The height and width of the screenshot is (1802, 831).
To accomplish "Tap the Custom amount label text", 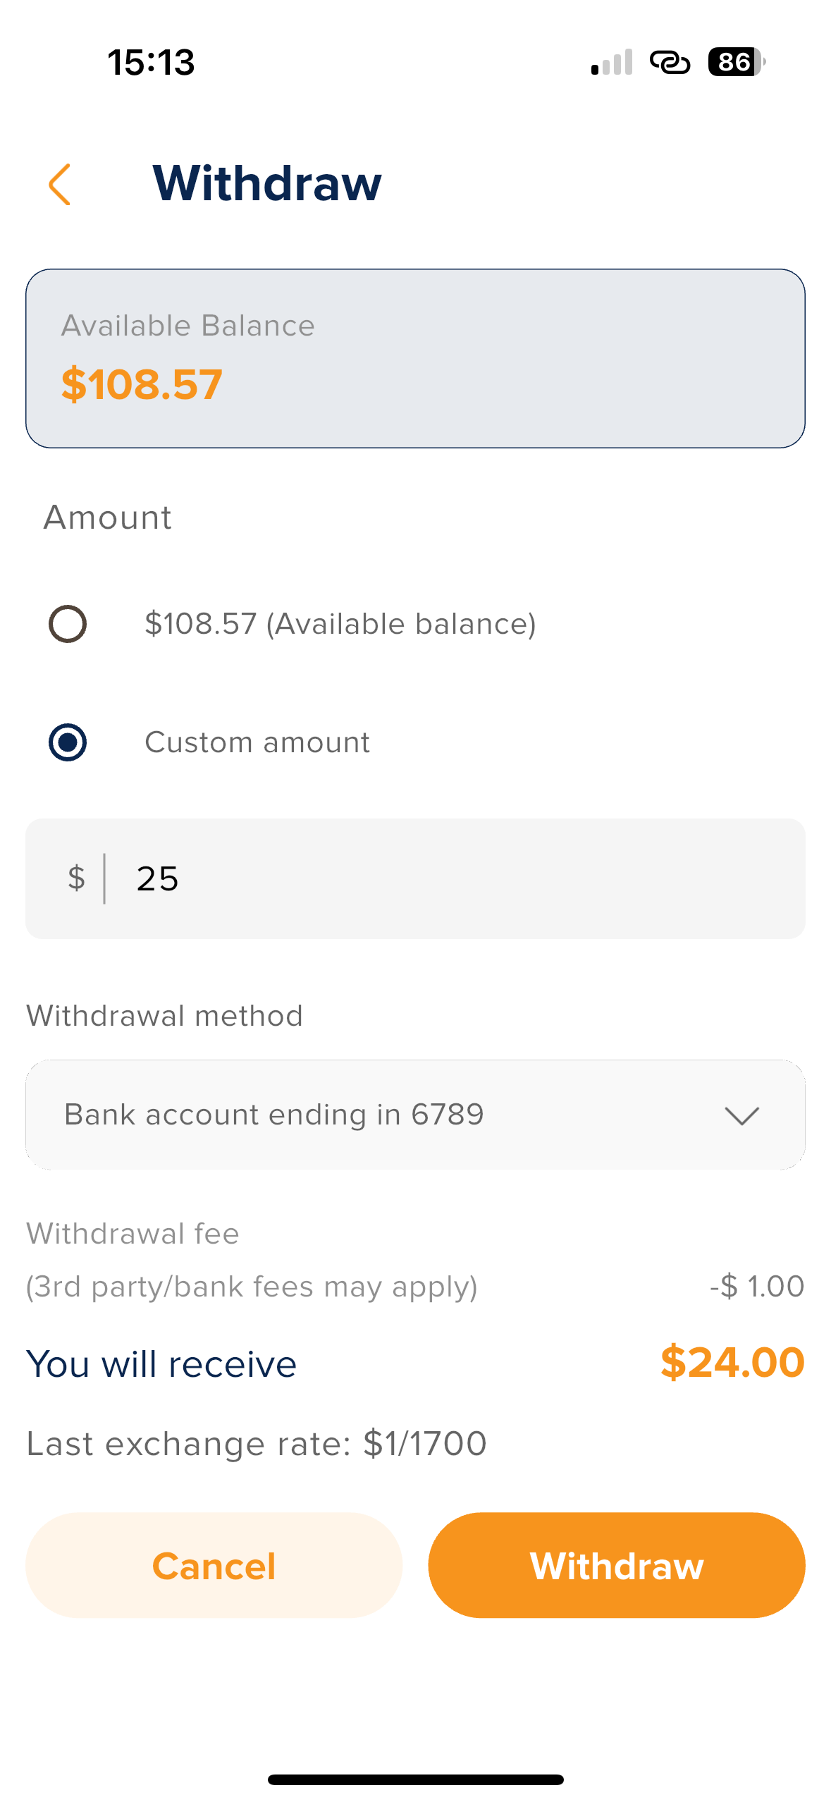I will point(257,742).
